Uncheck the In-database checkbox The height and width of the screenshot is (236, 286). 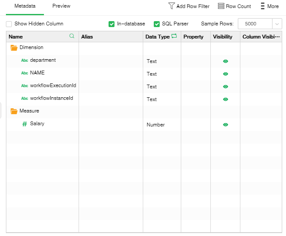[x=112, y=24]
